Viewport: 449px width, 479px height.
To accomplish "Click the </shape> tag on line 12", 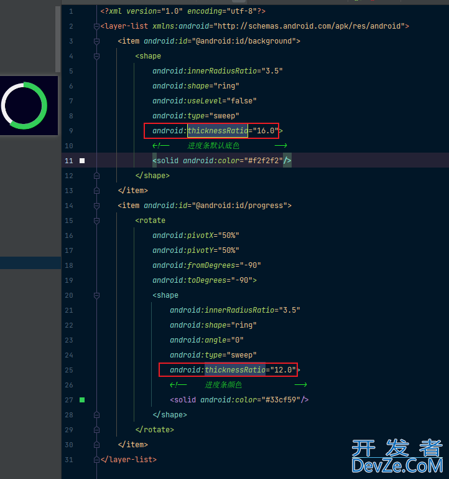I will pos(152,176).
